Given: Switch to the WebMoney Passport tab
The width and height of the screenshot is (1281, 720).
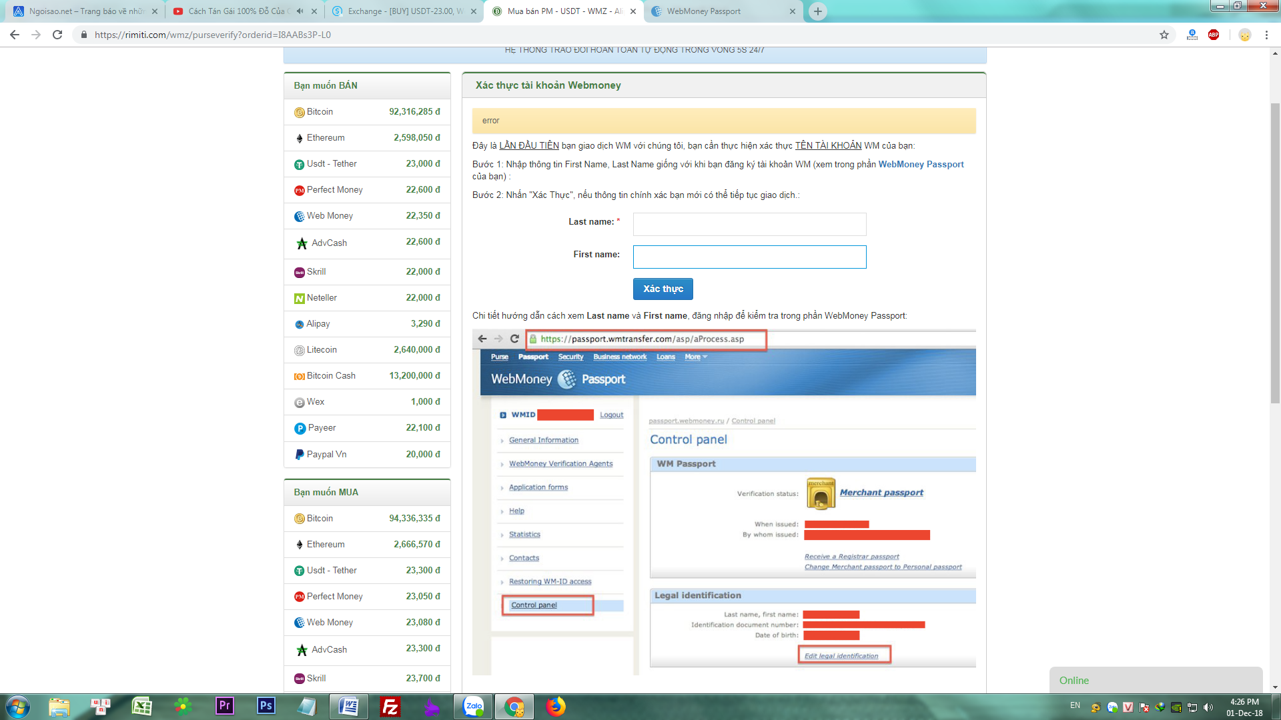Looking at the screenshot, I should tap(704, 11).
